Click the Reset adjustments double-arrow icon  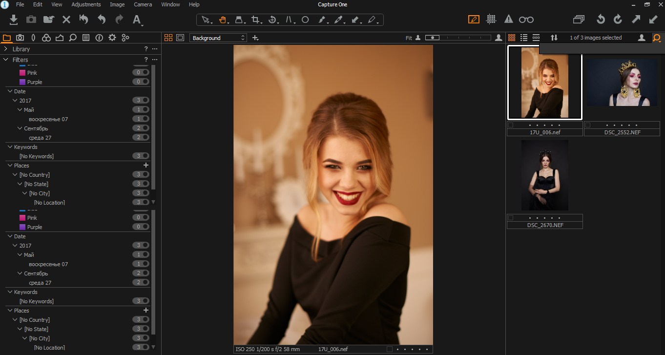pyautogui.click(x=84, y=20)
